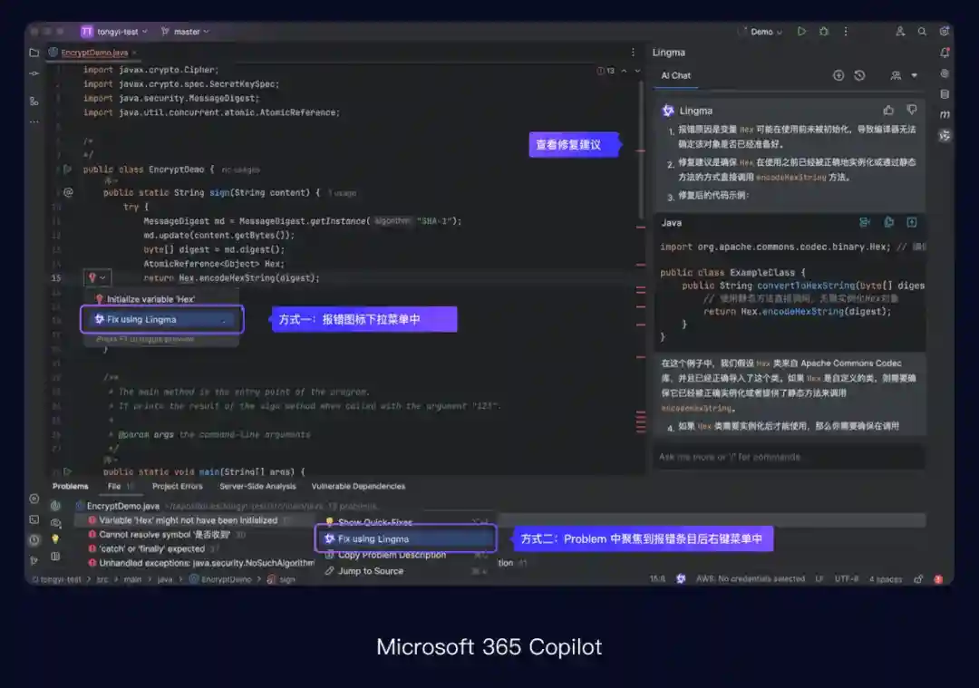The height and width of the screenshot is (688, 979).
Task: Click the search magnifier icon
Action: point(922,32)
